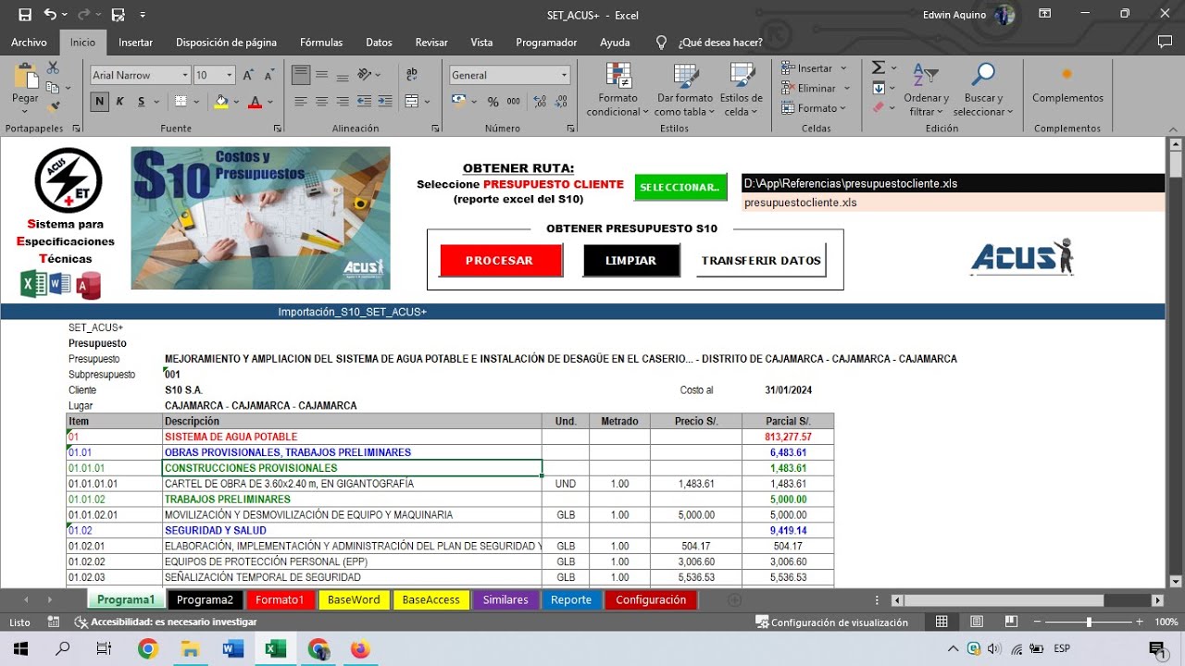Click the Save icon in title bar
The image size is (1185, 666).
pyautogui.click(x=25, y=15)
